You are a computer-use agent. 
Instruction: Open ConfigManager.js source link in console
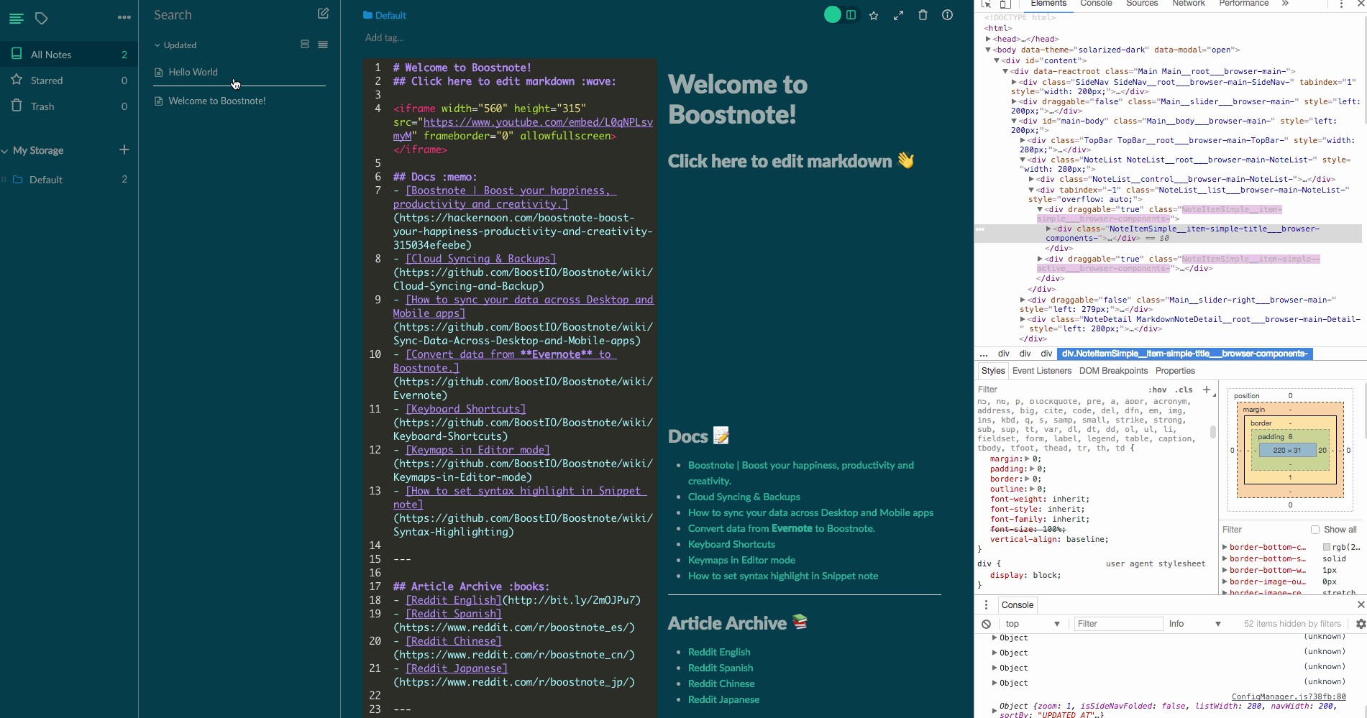[x=1289, y=696]
